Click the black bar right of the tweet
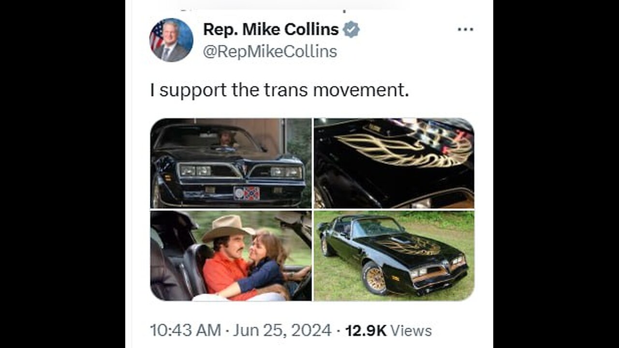Screen dimensions: 619x348 tap(556, 174)
